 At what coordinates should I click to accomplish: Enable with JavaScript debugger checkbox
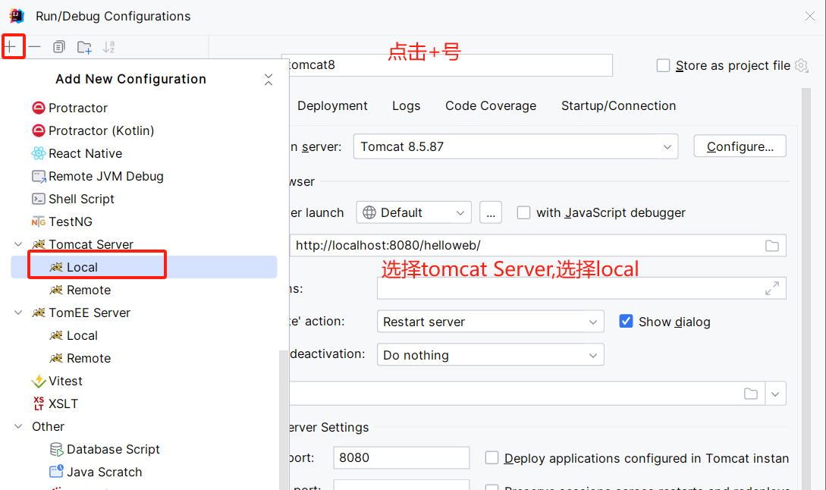click(523, 213)
